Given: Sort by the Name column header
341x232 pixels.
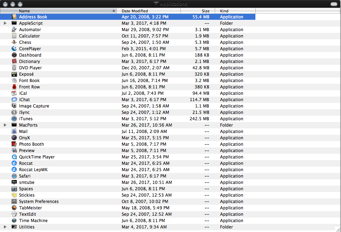Looking at the screenshot, I should click(x=58, y=11).
